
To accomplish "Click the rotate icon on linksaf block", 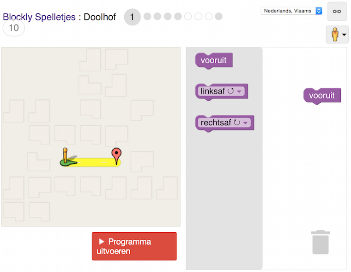I will pyautogui.click(x=230, y=91).
